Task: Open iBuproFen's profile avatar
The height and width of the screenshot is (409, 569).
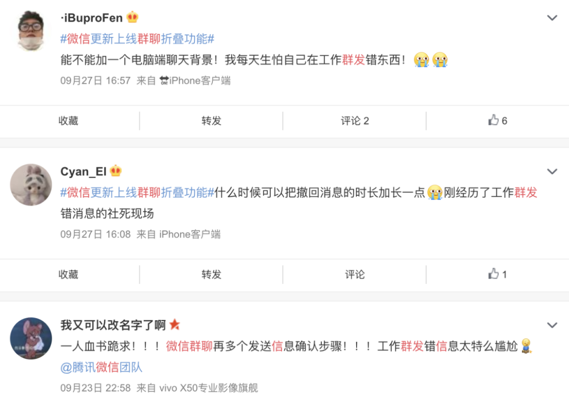Action: click(31, 31)
